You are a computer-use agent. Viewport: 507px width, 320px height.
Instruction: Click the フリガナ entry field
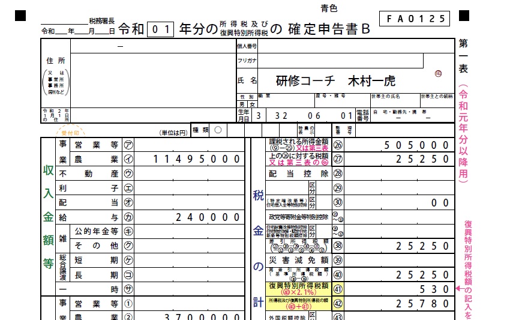(340, 61)
